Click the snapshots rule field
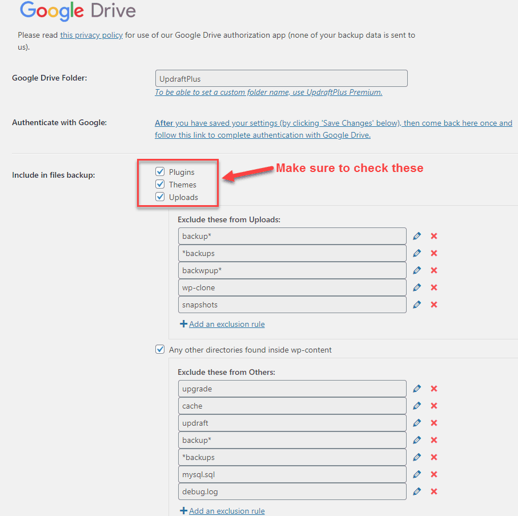The image size is (518, 516). coord(292,305)
